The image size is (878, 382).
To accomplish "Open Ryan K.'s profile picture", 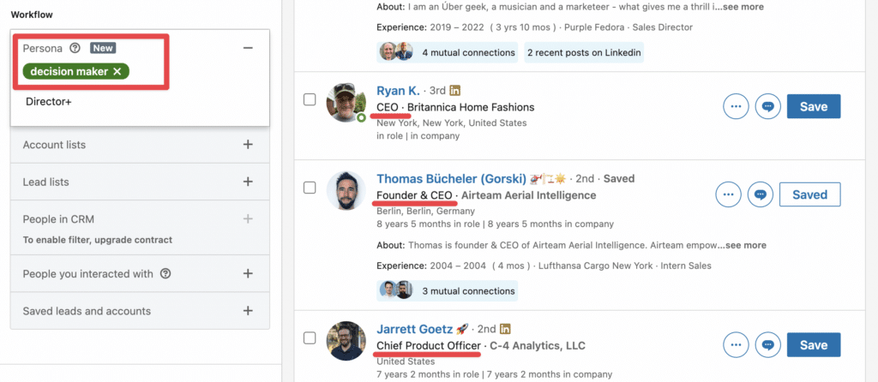I will [346, 102].
